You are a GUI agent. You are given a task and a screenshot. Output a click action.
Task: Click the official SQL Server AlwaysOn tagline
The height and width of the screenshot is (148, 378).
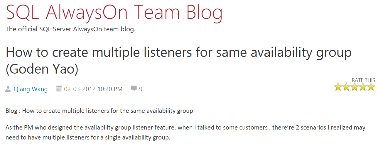(x=70, y=29)
